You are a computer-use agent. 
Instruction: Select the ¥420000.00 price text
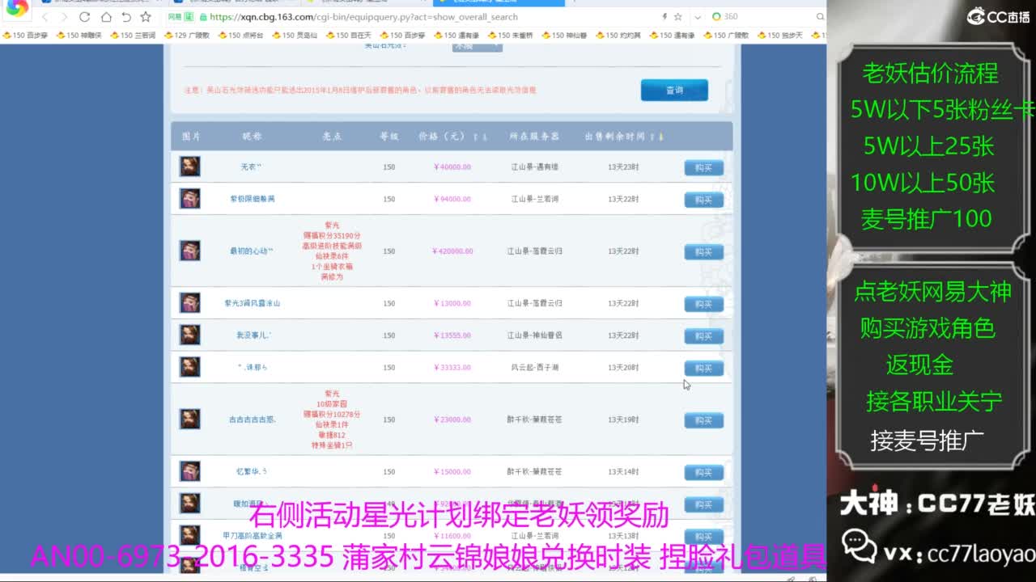pyautogui.click(x=452, y=251)
